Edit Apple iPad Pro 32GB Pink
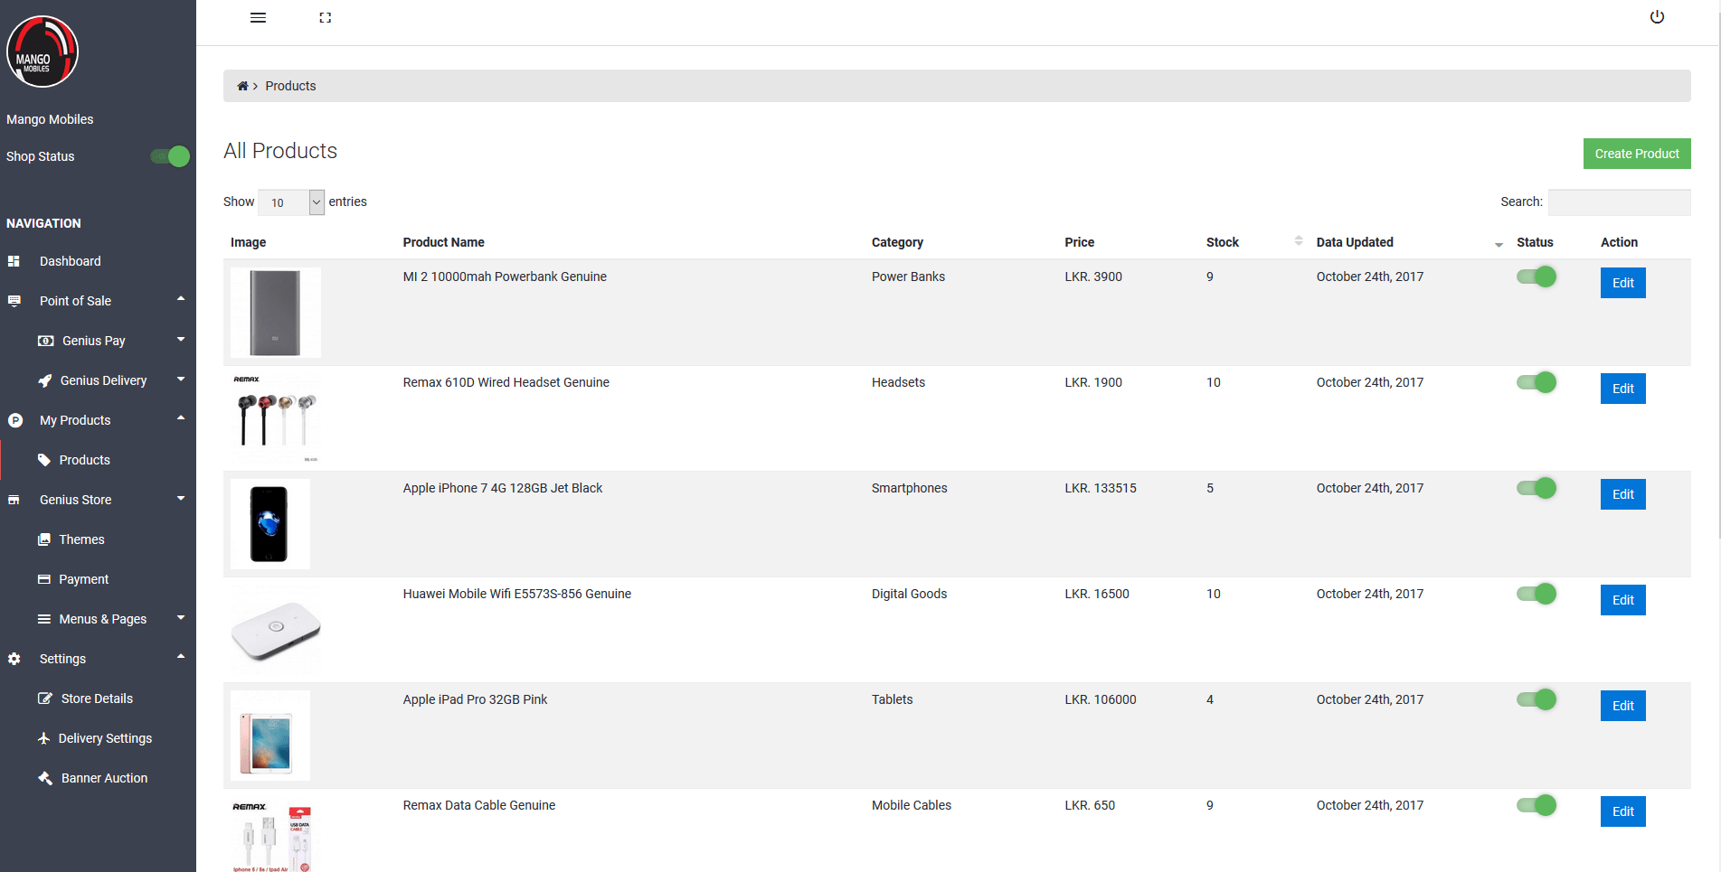1721x872 pixels. click(x=1623, y=706)
